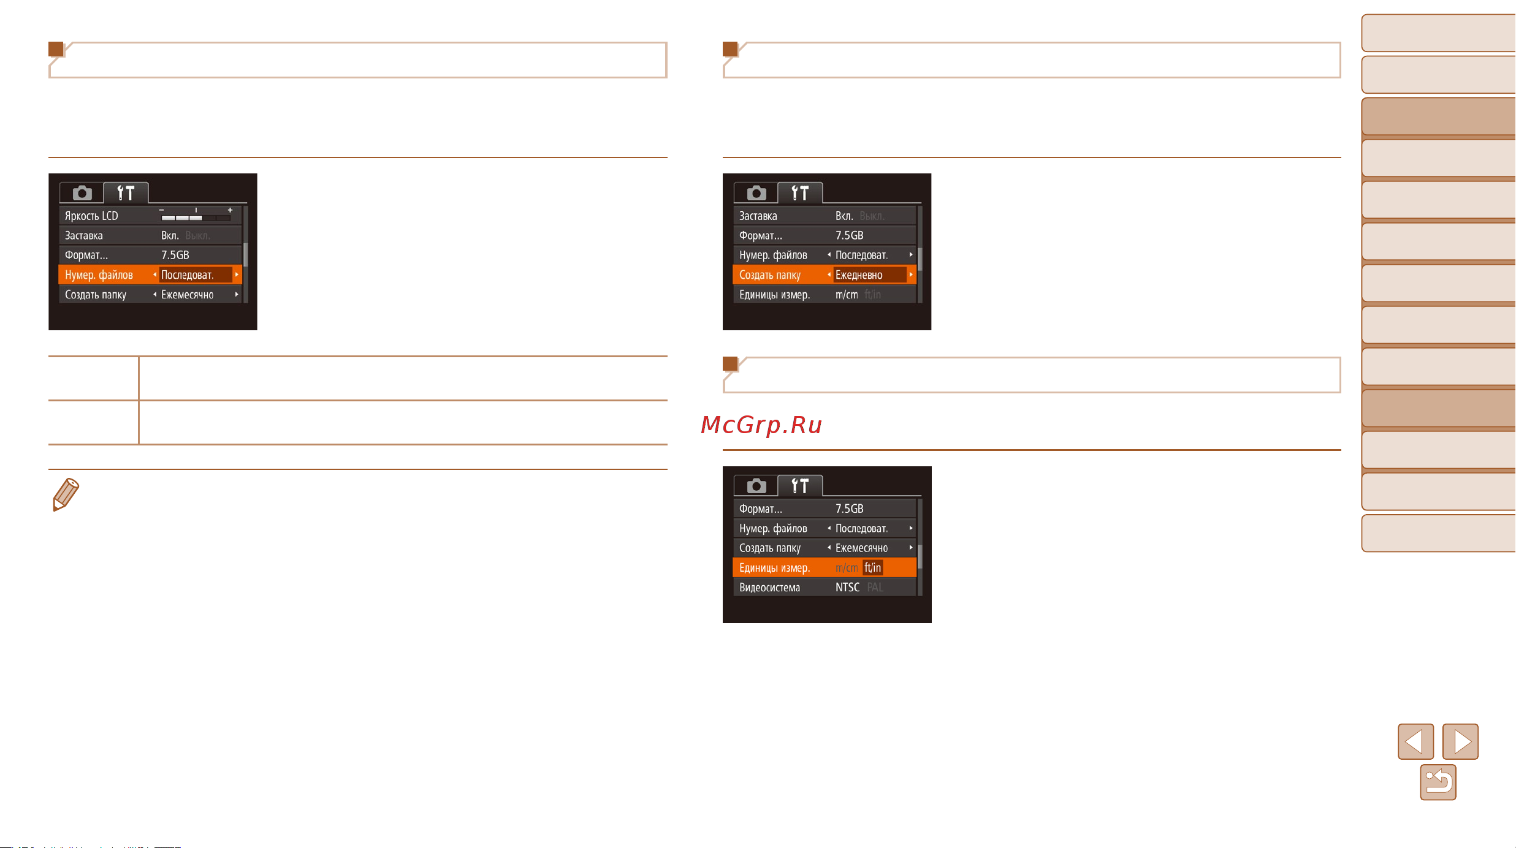Viewport: 1516px width, 848px height.
Task: Click left arrow of Ежемесячно in Видеосистема menu
Action: pyautogui.click(x=829, y=548)
